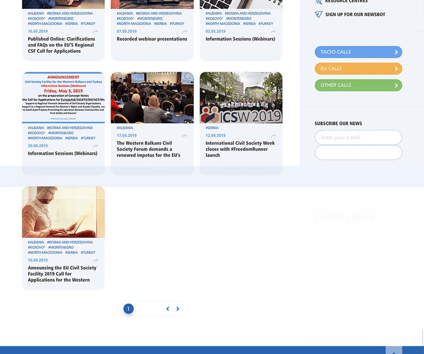This screenshot has width=424, height=354.
Task: Share the 16.05.2019 Published Online article
Action: tap(96, 32)
